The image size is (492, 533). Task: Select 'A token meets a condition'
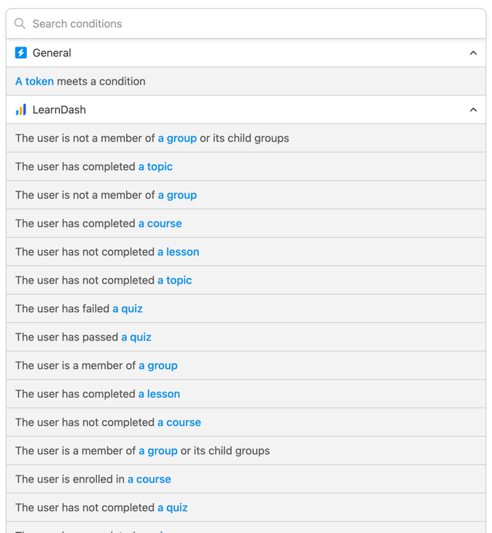pos(246,81)
